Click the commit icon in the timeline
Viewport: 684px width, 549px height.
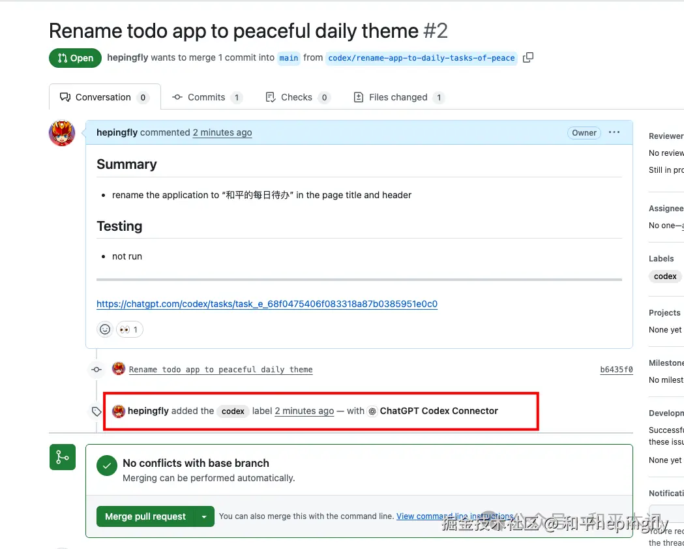97,369
